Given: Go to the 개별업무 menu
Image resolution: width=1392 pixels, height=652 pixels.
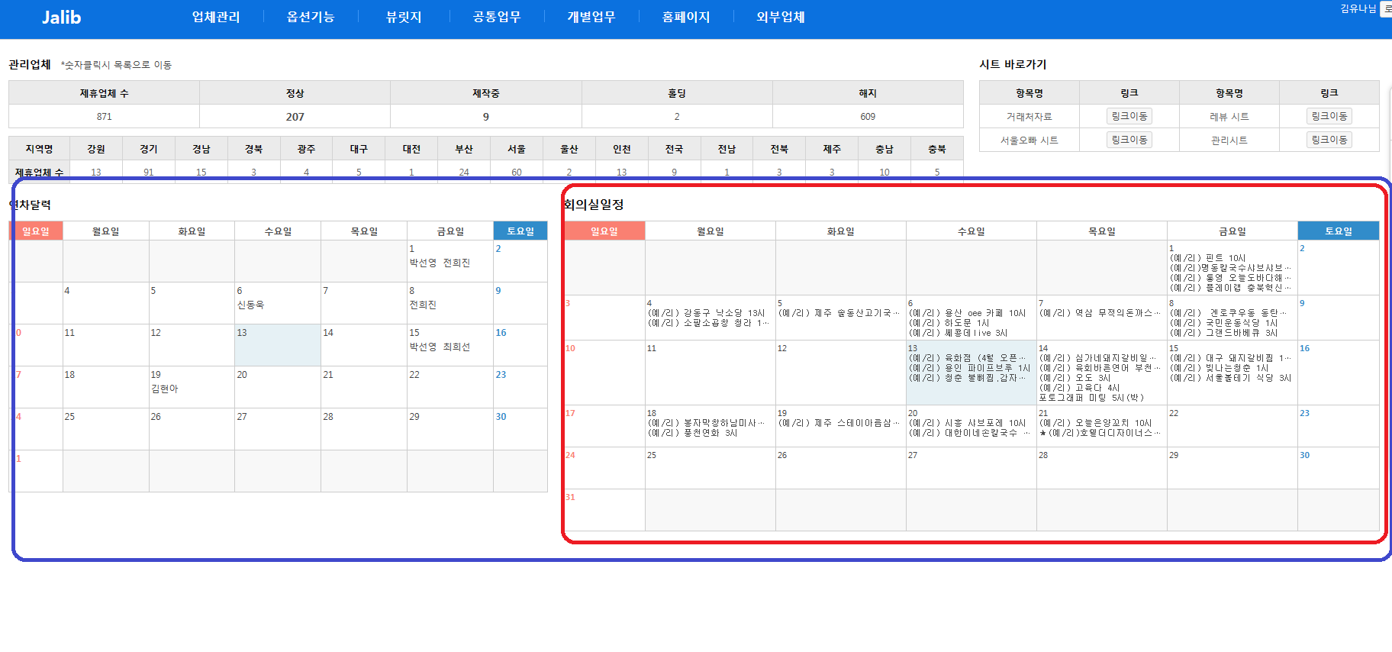Looking at the screenshot, I should pyautogui.click(x=591, y=17).
